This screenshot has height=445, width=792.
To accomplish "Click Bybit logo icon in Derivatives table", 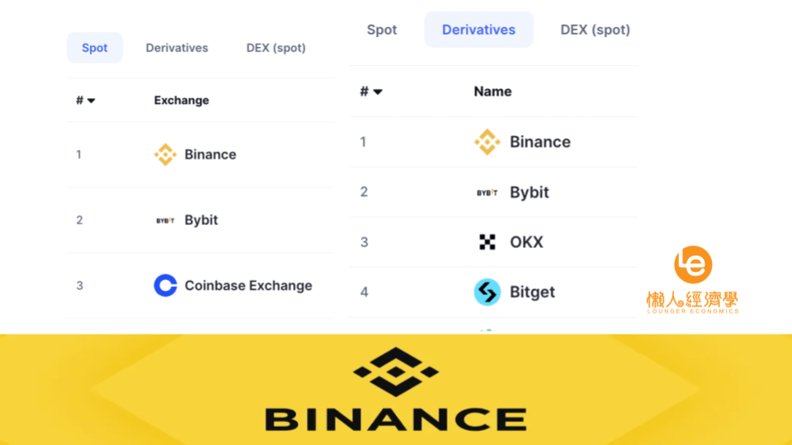I will [x=487, y=192].
